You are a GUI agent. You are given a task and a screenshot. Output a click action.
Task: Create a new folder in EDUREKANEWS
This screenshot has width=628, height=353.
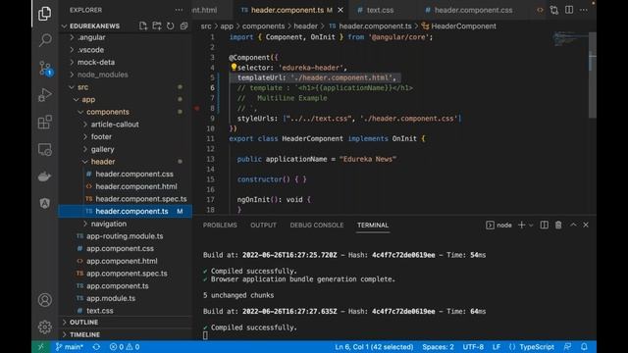157,26
